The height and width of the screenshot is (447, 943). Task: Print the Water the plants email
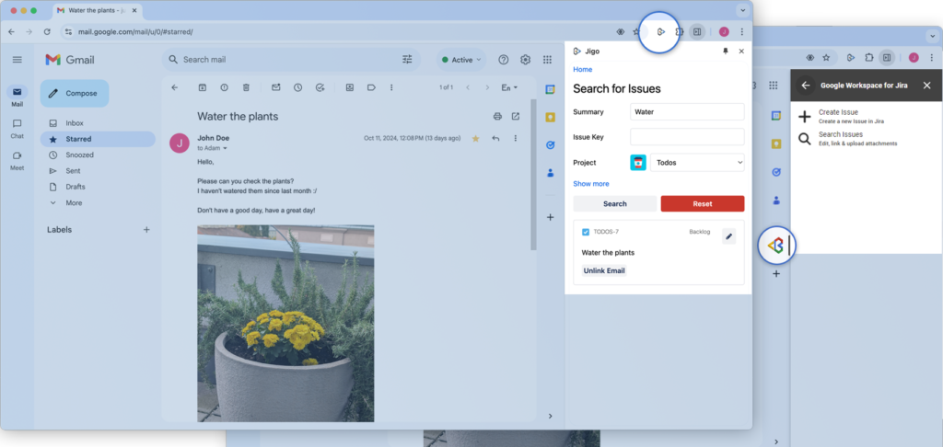coord(497,117)
